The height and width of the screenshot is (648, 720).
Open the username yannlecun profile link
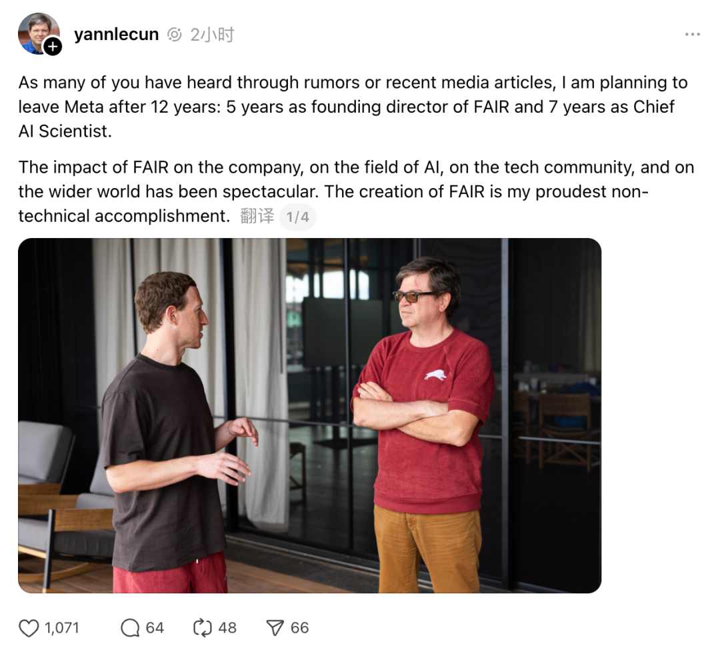tap(116, 34)
